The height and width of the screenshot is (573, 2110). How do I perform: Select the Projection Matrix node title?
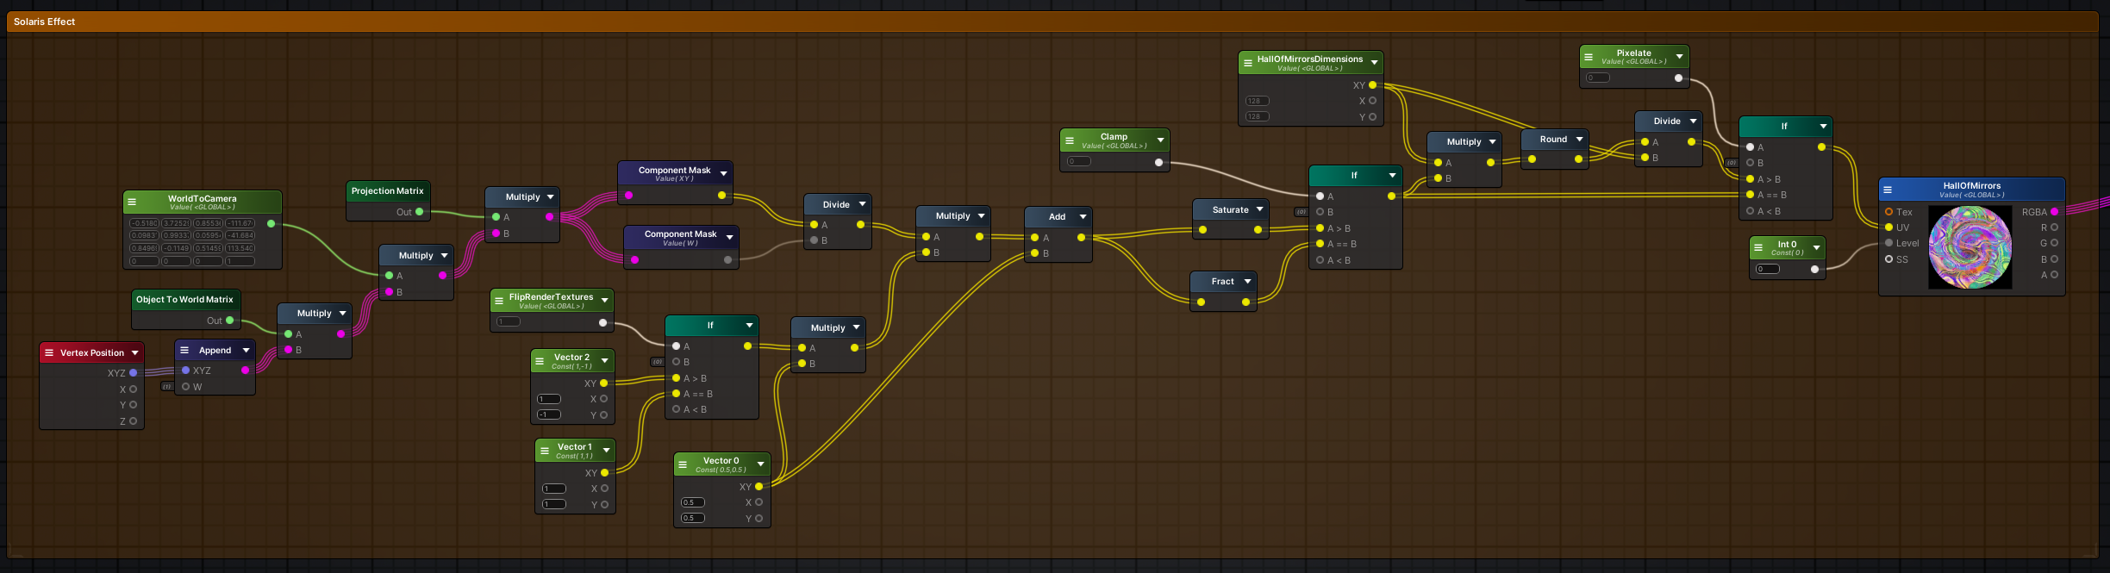point(387,190)
